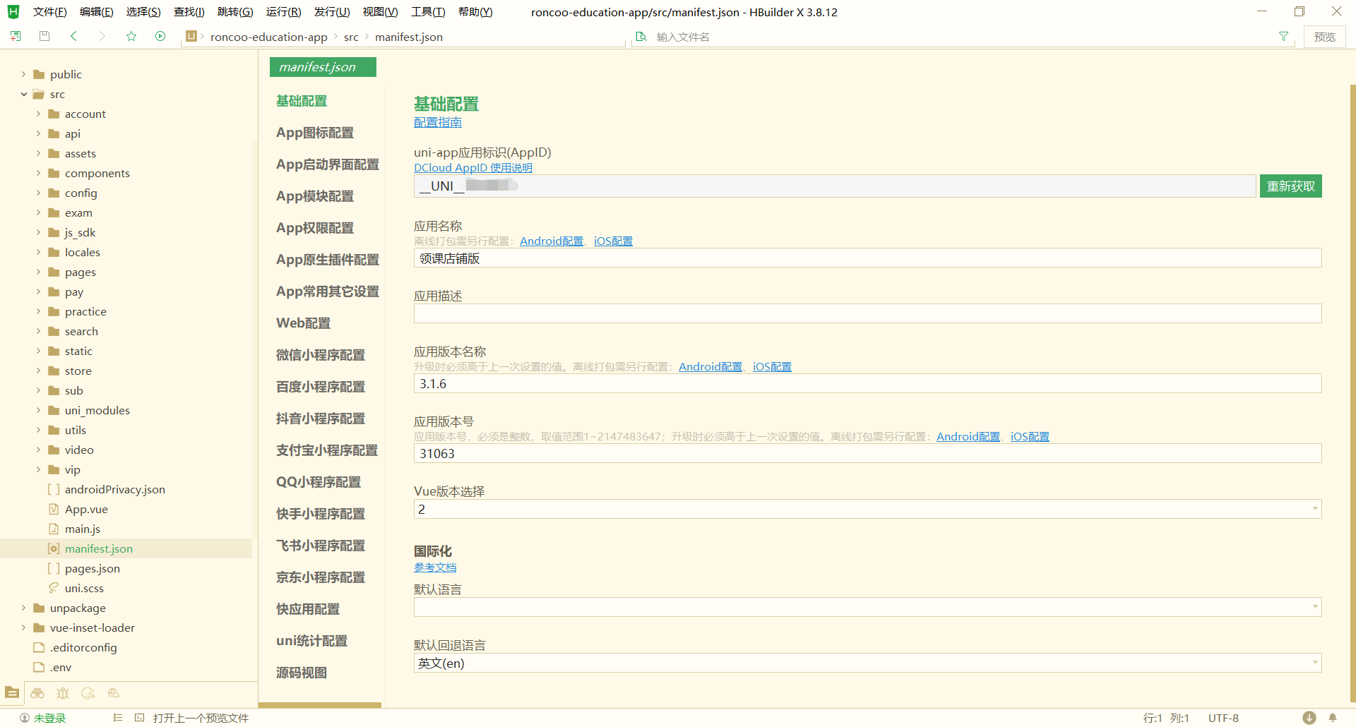This screenshot has width=1356, height=727.
Task: Click the 重新获取 button
Action: point(1290,186)
